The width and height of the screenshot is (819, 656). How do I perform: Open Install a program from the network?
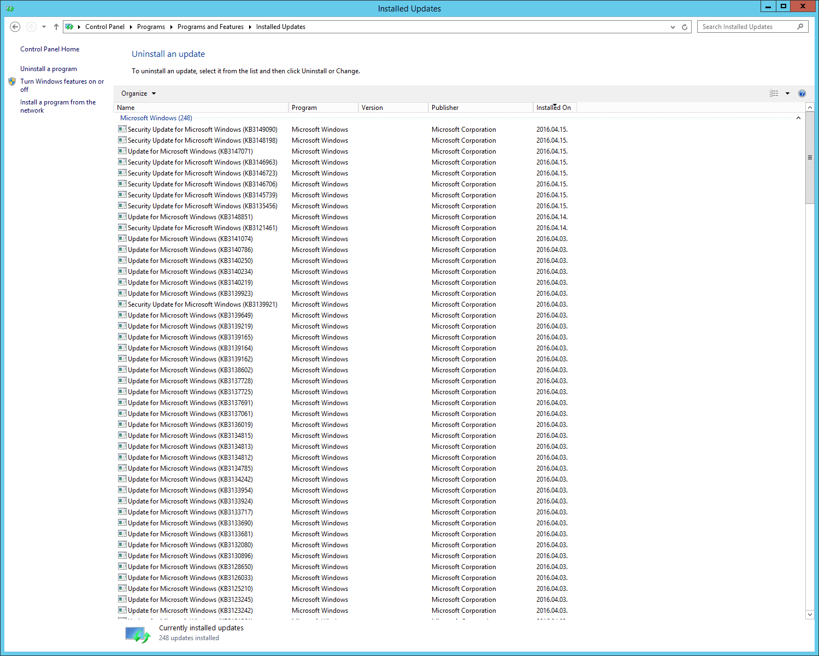(58, 106)
